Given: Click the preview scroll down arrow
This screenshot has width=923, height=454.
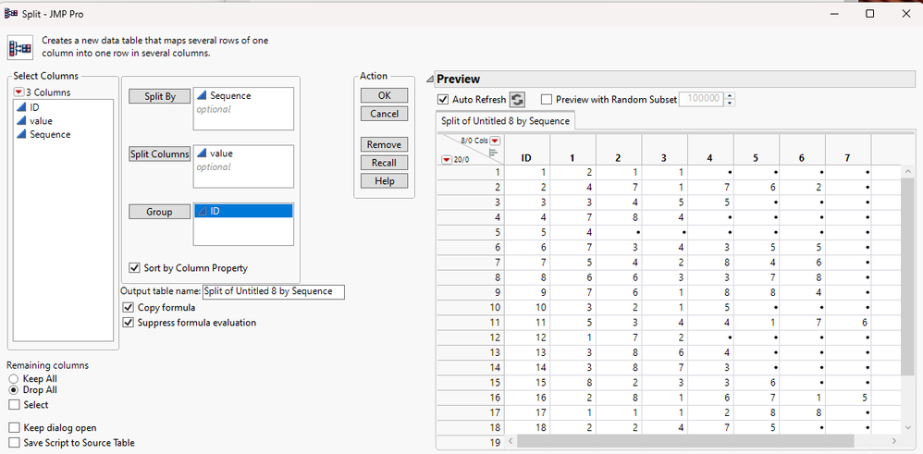Looking at the screenshot, I should click(x=907, y=427).
